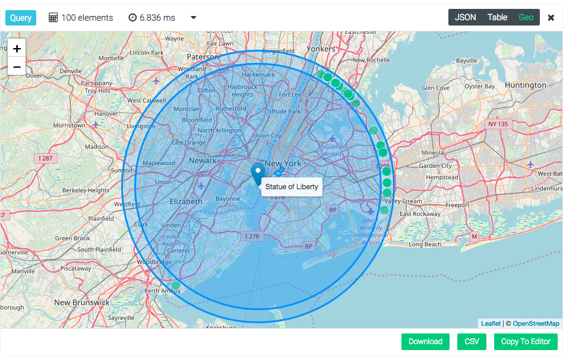
Task: Switch to the Table view tab
Action: point(497,17)
